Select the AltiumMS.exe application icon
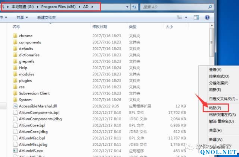This screenshot has height=157, width=239. 15,151
